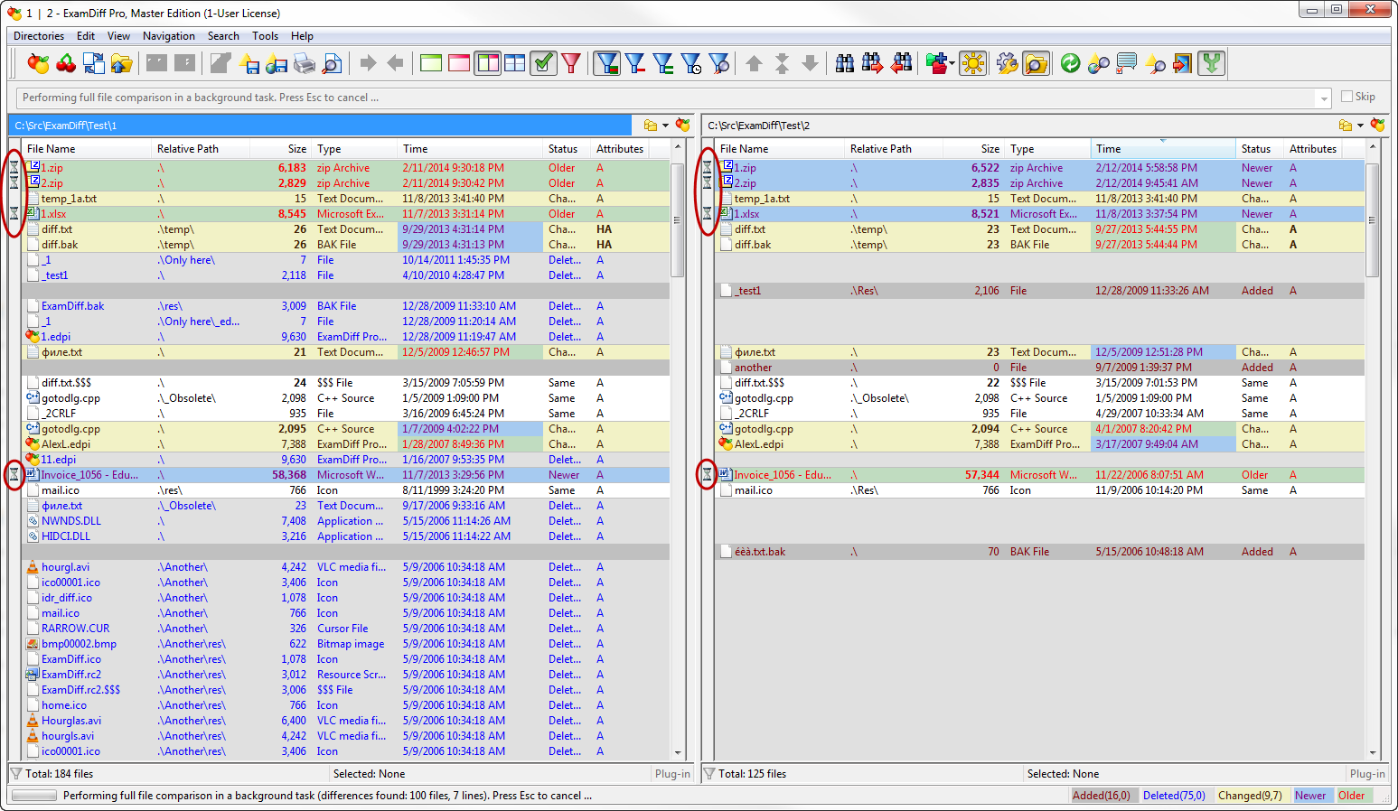Click the binoculars Find icon
Screen dimensions: 1398x811
(845, 63)
